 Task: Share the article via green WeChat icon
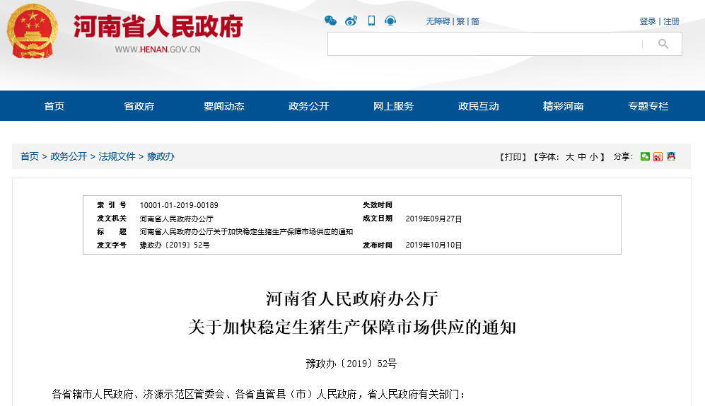(645, 156)
